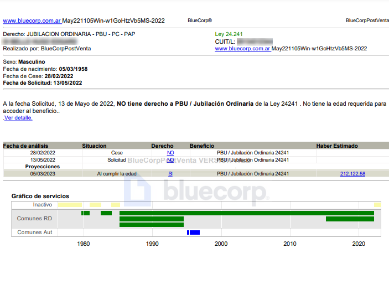Select the birth date 05/03/1958
Image resolution: width=389 pixels, height=305 pixels.
click(73, 69)
